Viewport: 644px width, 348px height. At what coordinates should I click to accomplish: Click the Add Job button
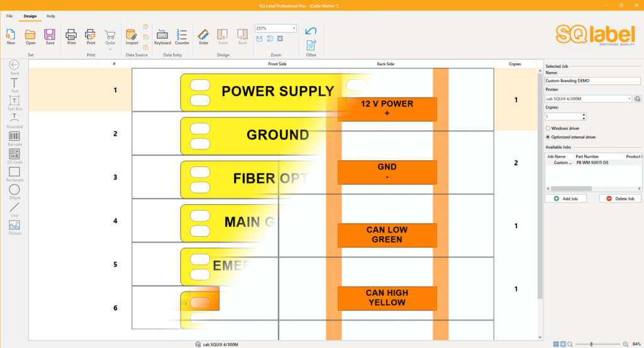[569, 198]
